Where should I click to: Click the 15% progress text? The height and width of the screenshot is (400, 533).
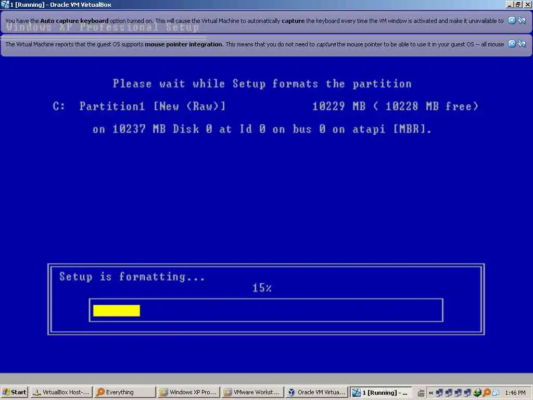tap(262, 288)
